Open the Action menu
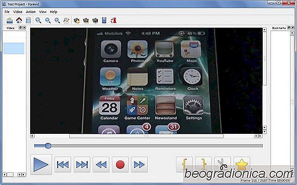The image size is (297, 185). coord(31,11)
